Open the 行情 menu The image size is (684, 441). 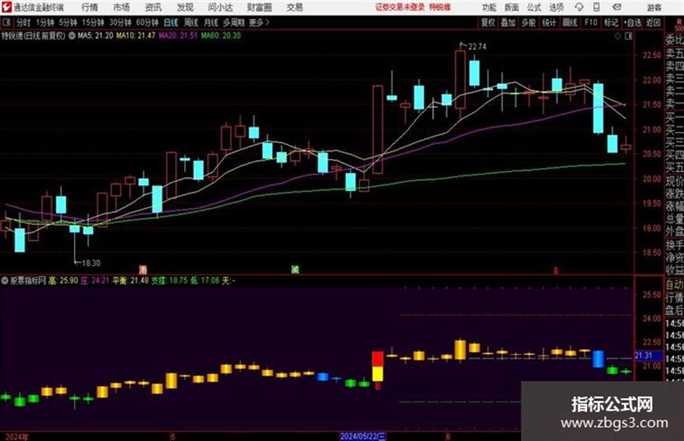[x=90, y=7]
